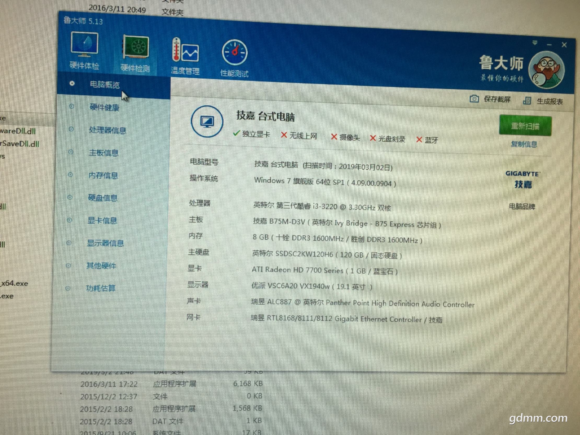The height and width of the screenshot is (435, 580).
Task: Click the 复制信息 link
Action: 524,144
